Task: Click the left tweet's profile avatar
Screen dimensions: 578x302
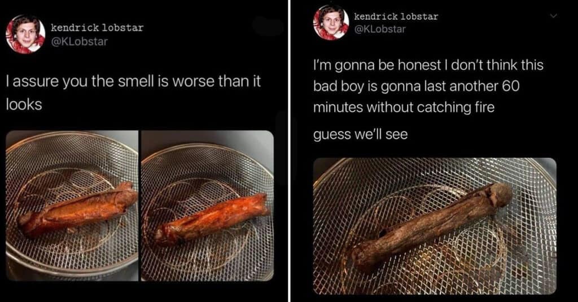Action: (x=25, y=34)
